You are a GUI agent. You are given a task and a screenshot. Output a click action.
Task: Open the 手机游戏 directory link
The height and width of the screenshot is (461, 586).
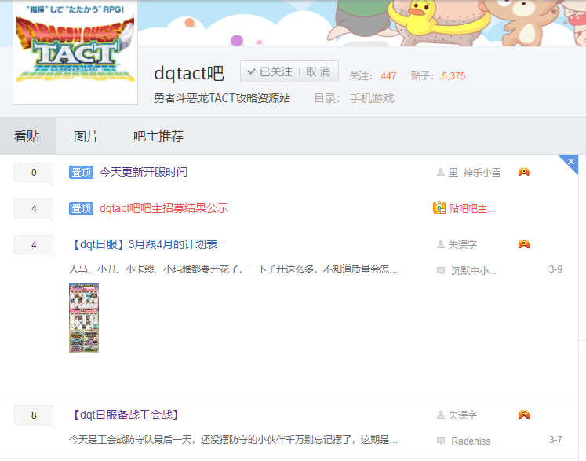coord(372,98)
